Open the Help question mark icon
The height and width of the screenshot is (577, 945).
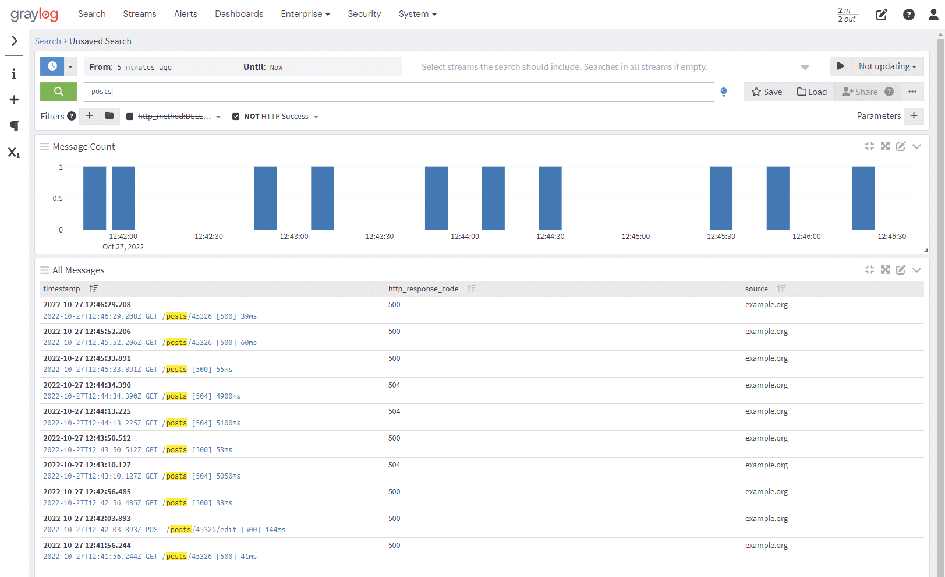[x=909, y=14]
